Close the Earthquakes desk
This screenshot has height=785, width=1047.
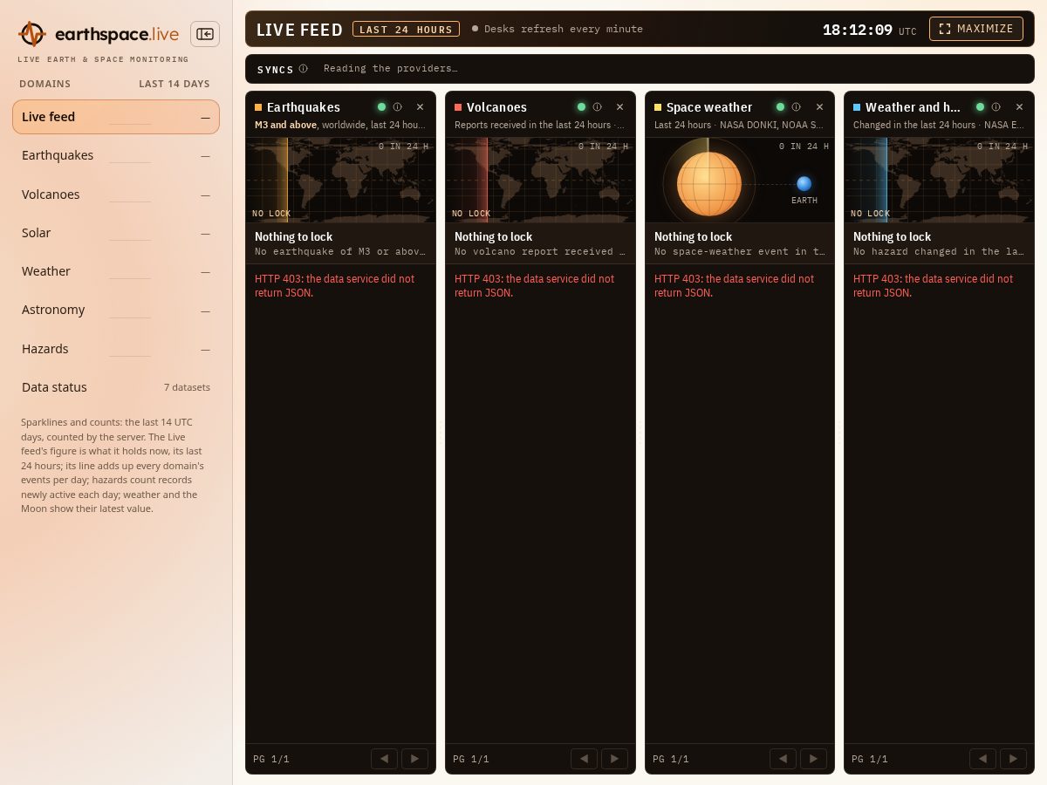[420, 107]
